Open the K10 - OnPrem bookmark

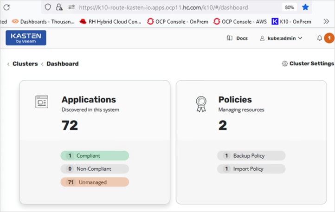(291, 22)
